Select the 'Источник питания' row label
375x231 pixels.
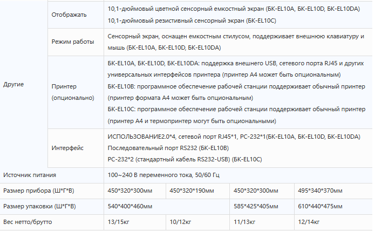click(x=52, y=175)
